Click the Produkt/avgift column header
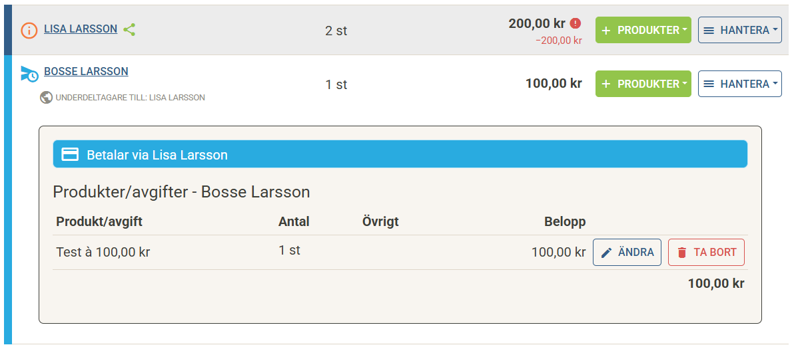 click(99, 221)
